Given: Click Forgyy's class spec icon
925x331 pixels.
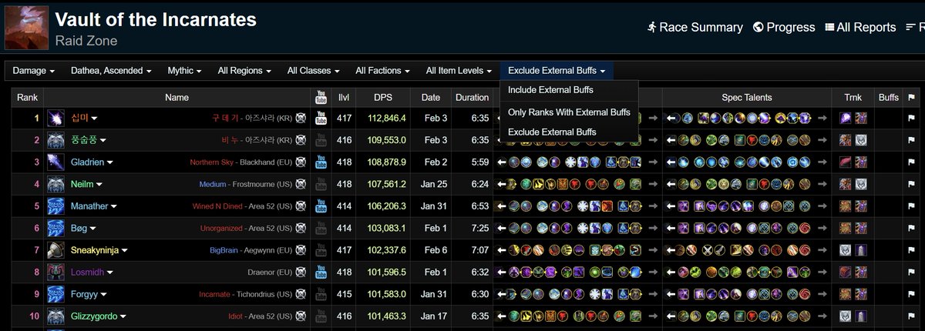Looking at the screenshot, I should [56, 295].
